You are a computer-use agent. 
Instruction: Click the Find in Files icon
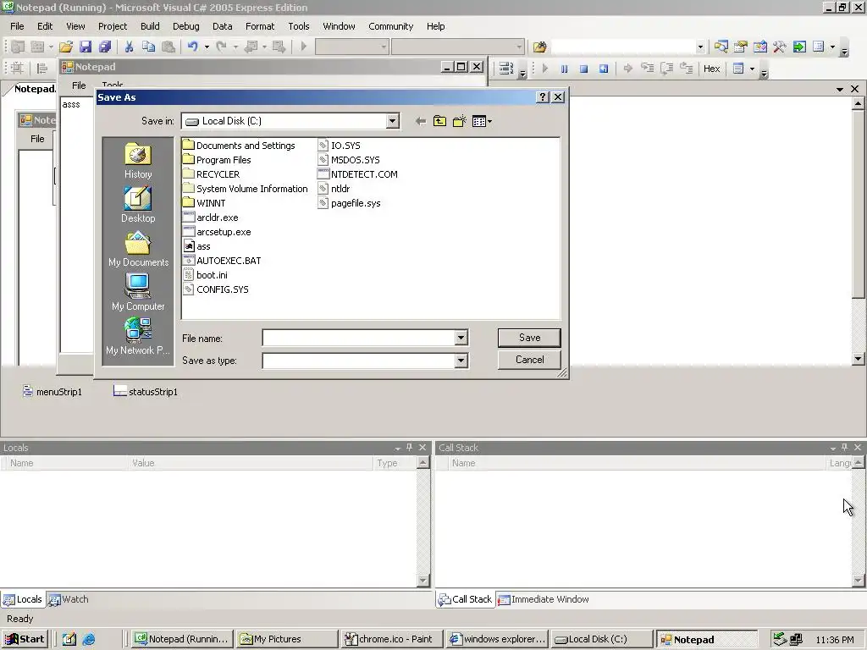(539, 47)
